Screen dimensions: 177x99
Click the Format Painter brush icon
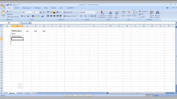tap(8, 17)
